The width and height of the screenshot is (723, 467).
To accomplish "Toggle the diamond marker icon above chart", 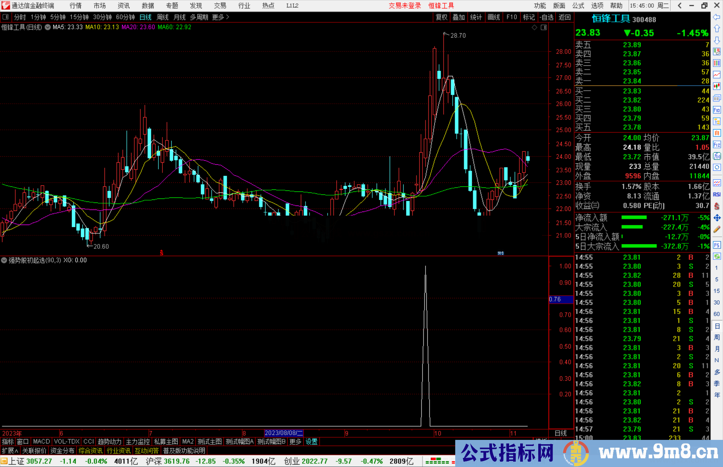I will pyautogui.click(x=535, y=27).
